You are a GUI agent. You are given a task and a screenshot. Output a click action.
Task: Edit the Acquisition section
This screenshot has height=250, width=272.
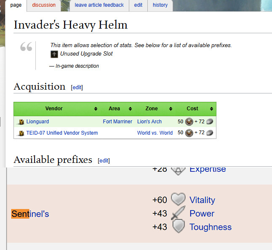click(x=77, y=88)
